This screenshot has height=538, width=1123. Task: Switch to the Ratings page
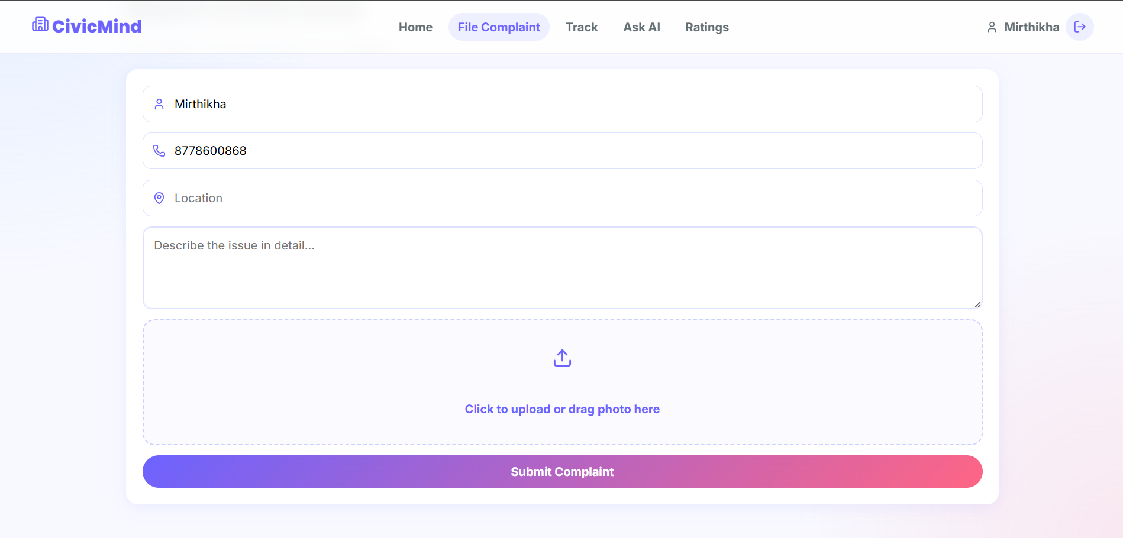tap(707, 27)
